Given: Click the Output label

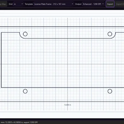Looking at the screenshot, I should [x=78, y=4].
